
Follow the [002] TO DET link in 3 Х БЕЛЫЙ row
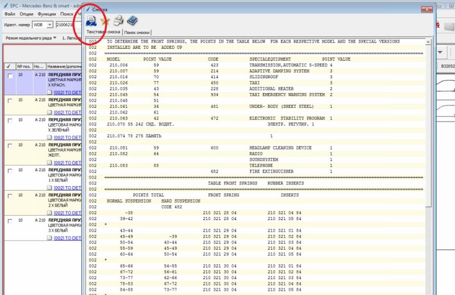(x=68, y=238)
